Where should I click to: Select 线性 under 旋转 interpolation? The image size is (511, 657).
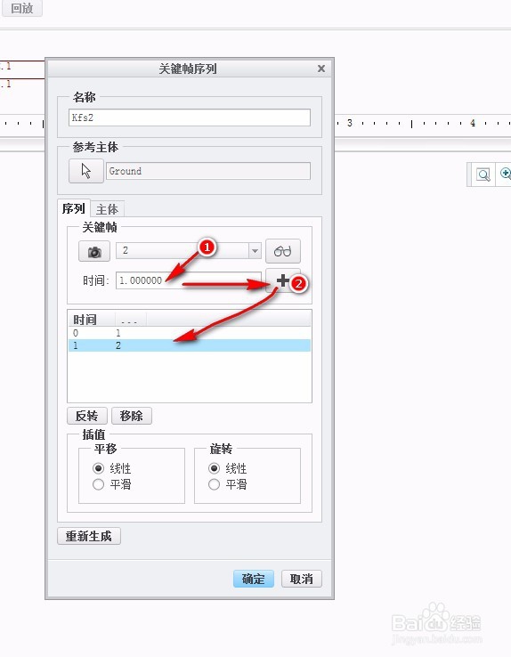[214, 468]
